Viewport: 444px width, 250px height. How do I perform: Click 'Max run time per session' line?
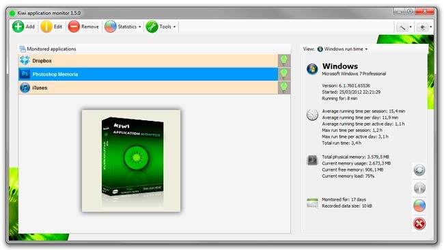tap(352, 130)
